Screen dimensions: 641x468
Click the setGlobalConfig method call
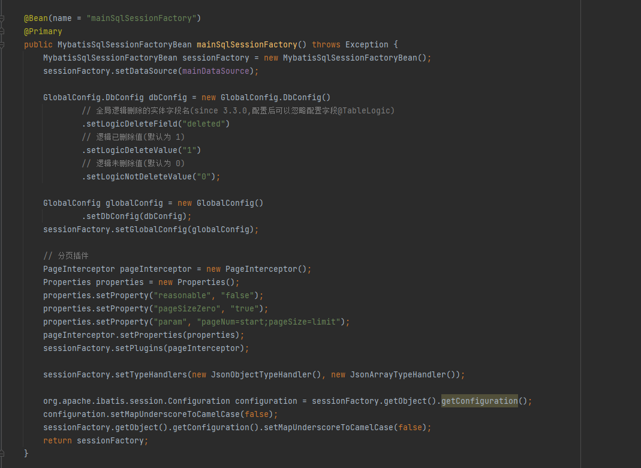[151, 230]
